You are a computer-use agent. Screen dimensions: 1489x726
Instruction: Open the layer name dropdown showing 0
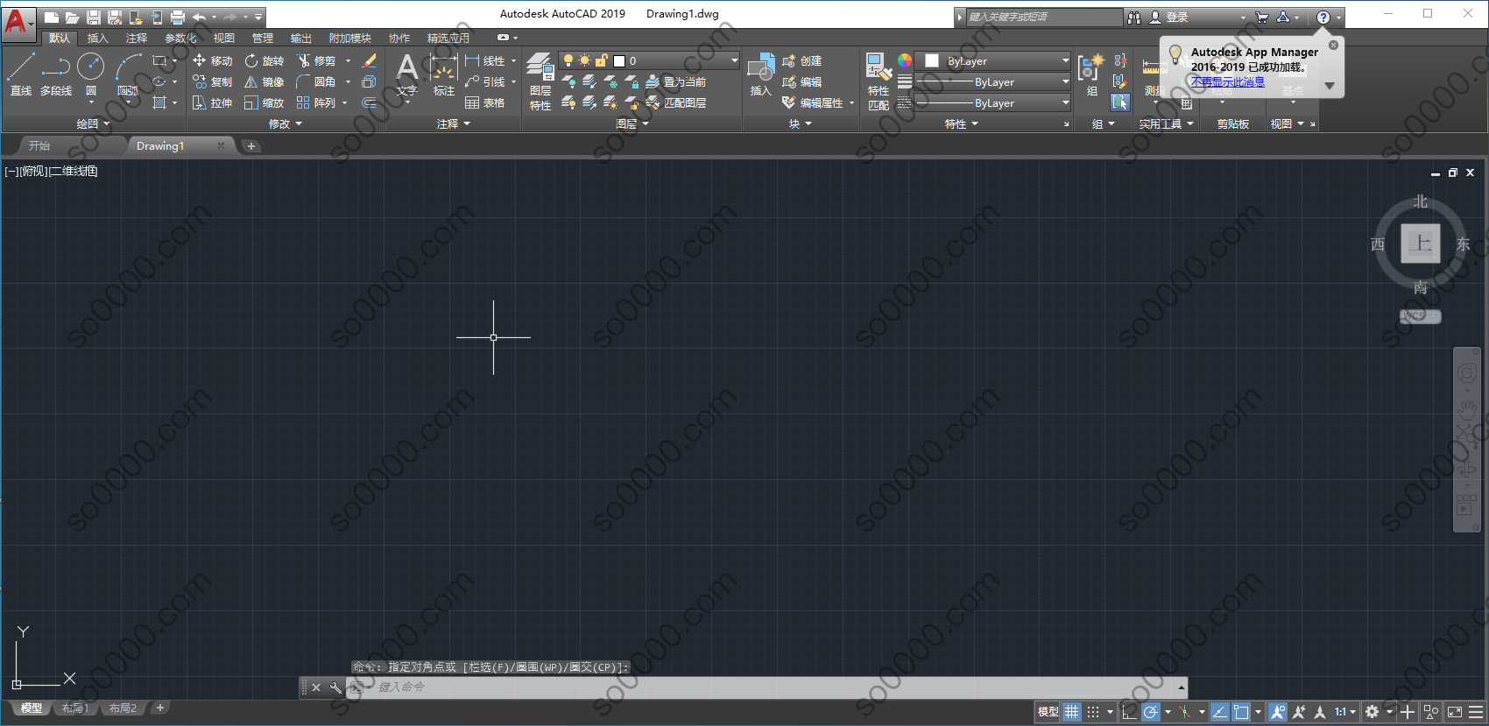pyautogui.click(x=649, y=60)
